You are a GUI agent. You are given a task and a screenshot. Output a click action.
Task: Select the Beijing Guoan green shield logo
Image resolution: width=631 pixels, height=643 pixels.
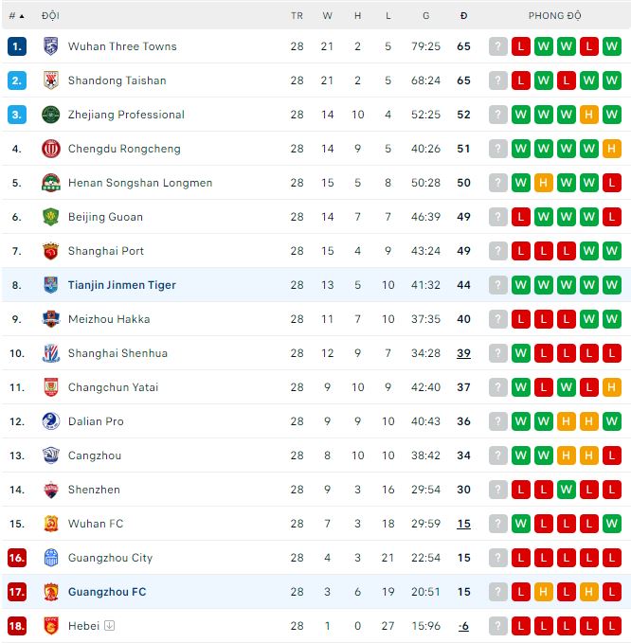pos(51,217)
